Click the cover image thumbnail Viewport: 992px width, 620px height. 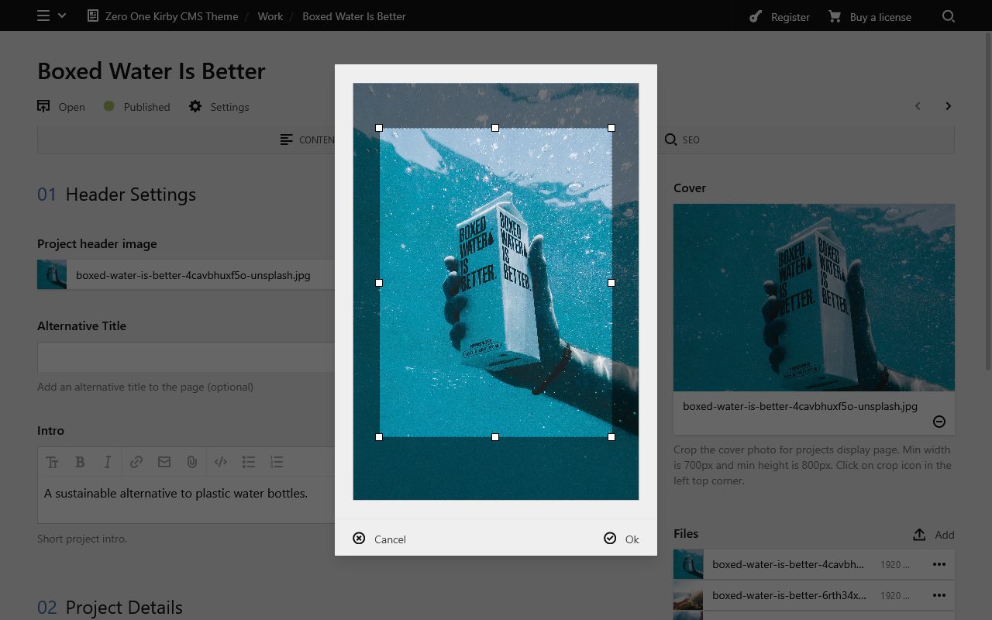point(814,298)
